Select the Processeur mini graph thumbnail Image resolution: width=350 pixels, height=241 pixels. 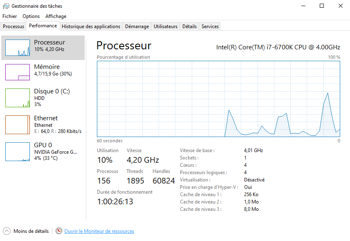point(18,48)
